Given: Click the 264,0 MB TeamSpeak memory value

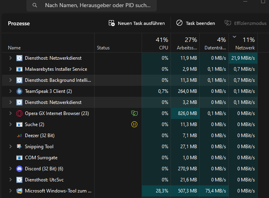Looking at the screenshot, I should pyautogui.click(x=188, y=91).
